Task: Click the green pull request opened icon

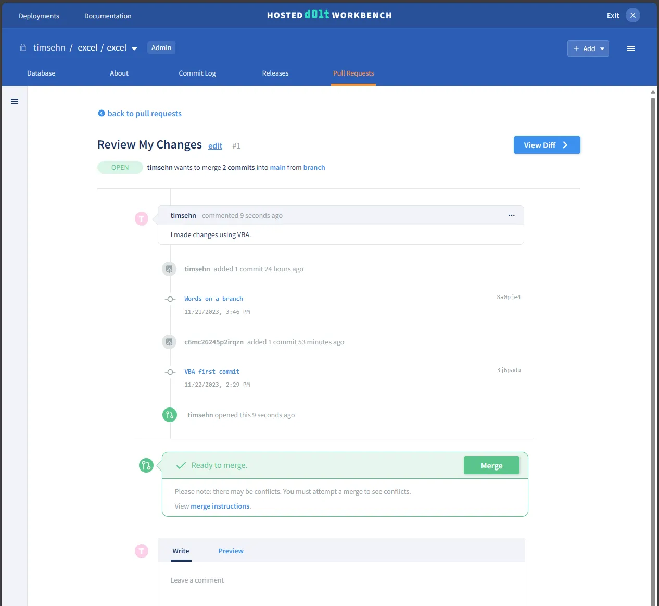Action: click(169, 415)
